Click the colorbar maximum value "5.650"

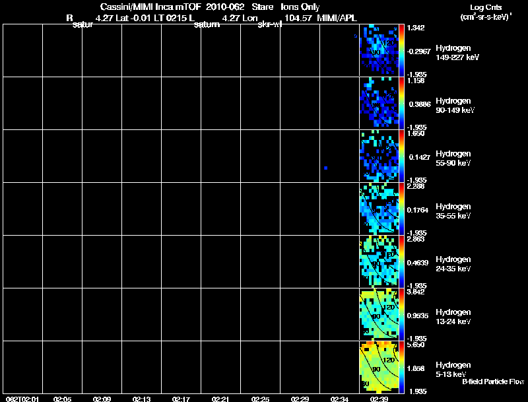[416, 345]
